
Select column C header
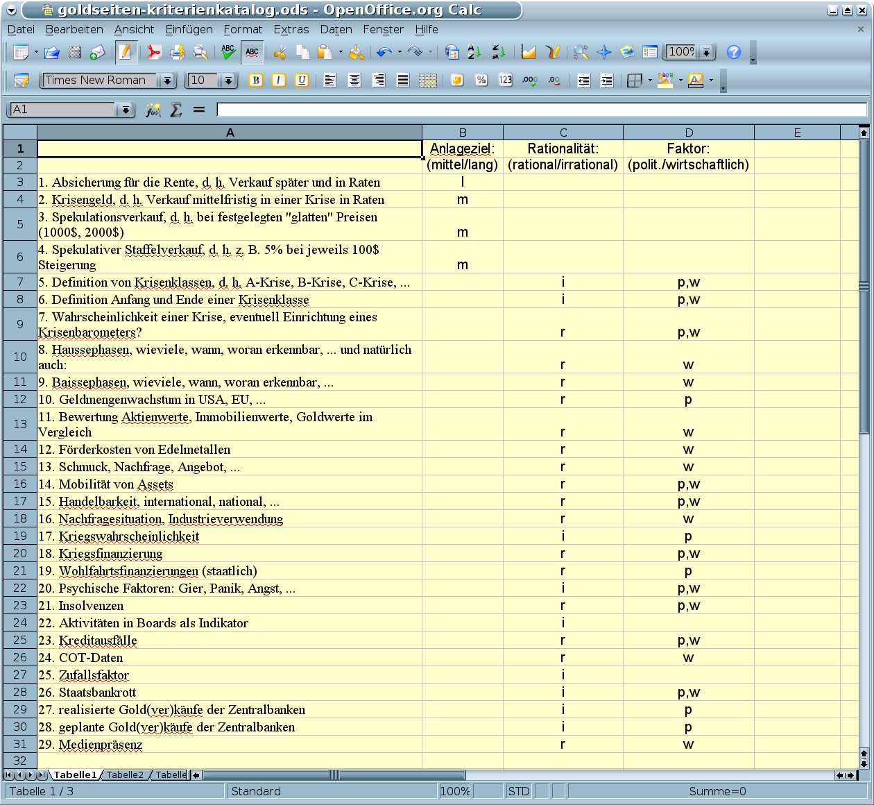click(x=563, y=133)
